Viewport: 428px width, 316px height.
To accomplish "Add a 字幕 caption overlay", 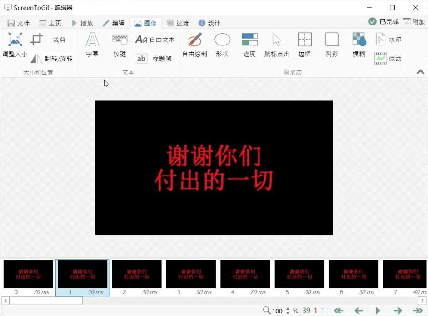I will (x=92, y=45).
